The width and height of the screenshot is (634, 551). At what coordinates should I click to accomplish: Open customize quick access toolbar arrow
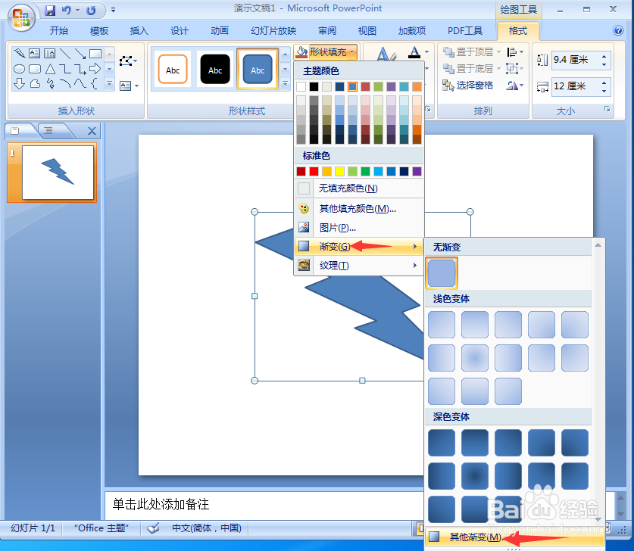113,11
